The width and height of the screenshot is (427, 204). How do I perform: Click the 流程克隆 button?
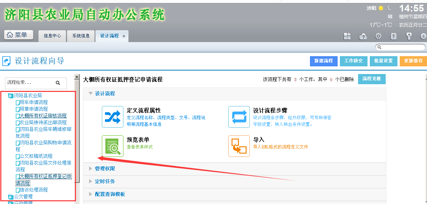coord(372,79)
